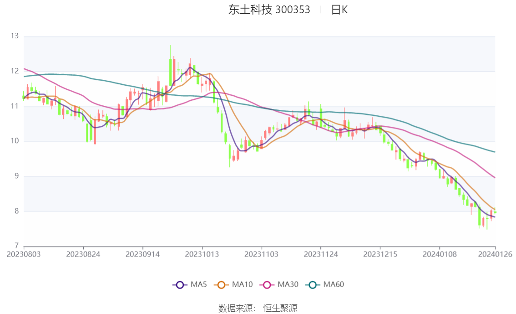Click x-axis date label 20231215

coord(380,254)
